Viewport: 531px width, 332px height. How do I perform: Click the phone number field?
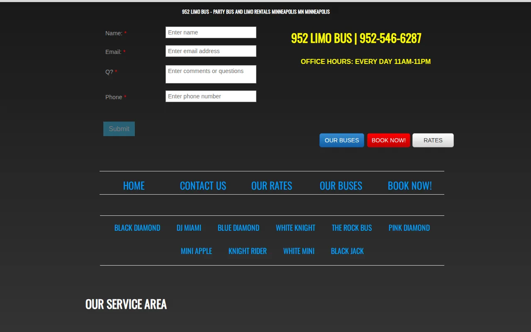[211, 96]
